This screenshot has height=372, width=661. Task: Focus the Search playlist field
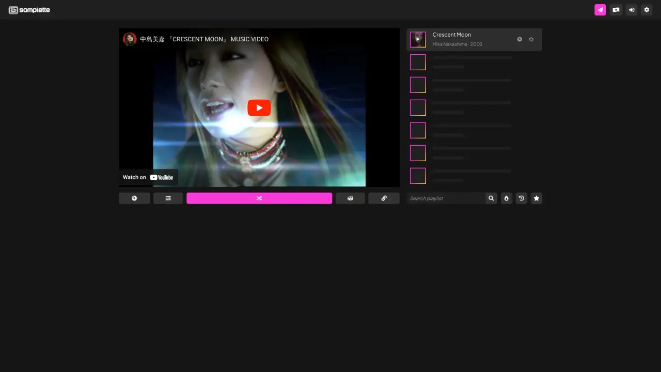[x=446, y=198]
